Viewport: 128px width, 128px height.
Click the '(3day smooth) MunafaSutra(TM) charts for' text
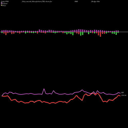tap(37, 2)
